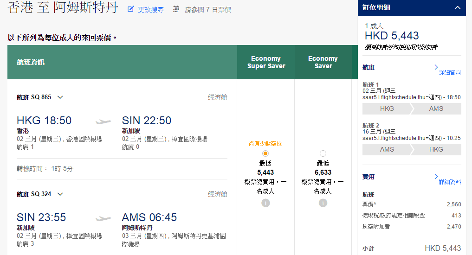Open the 更改搜尋 modify search link

(x=150, y=10)
